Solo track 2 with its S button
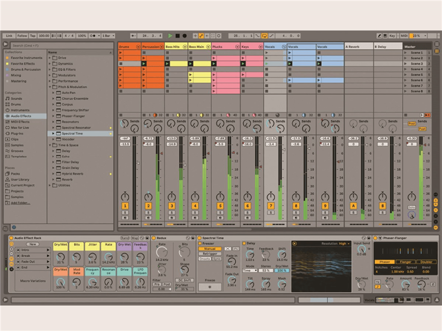Image resolution: width=442 pixels, height=331 pixels. 148,212
